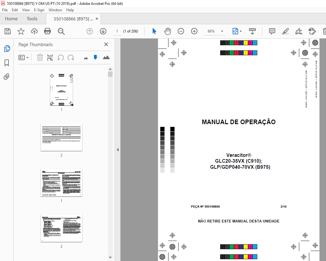The height and width of the screenshot is (261, 326).
Task: Click the Fit page view icon
Action: [x=235, y=31]
